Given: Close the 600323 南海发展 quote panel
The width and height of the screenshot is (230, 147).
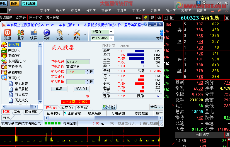Looking at the screenshot, I should click(x=227, y=18).
